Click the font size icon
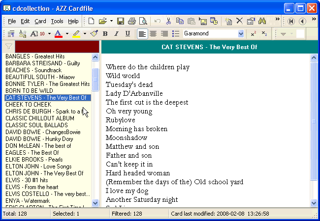320x221 pixels. pyautogui.click(x=37, y=34)
